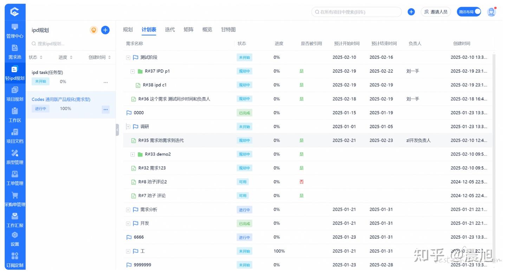Select 轻ipd规划 in the sidebar

click(x=15, y=73)
